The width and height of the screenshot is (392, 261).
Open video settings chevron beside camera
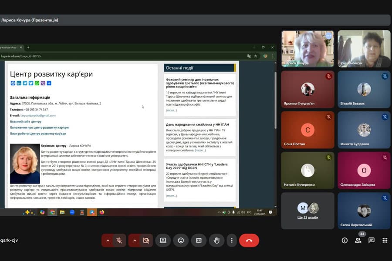135,241
